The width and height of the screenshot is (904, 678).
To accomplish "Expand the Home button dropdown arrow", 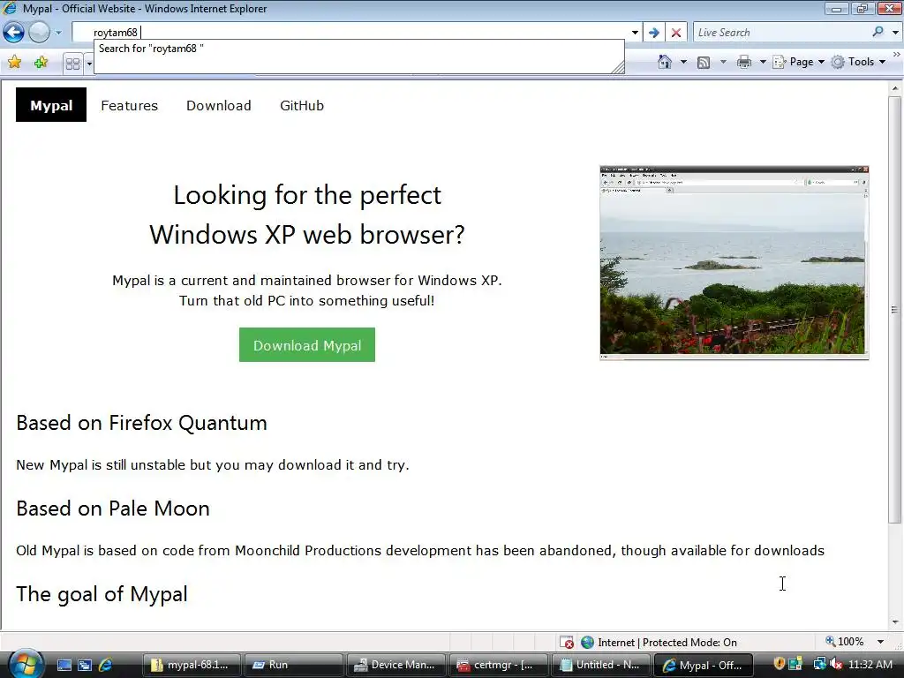I will [684, 62].
